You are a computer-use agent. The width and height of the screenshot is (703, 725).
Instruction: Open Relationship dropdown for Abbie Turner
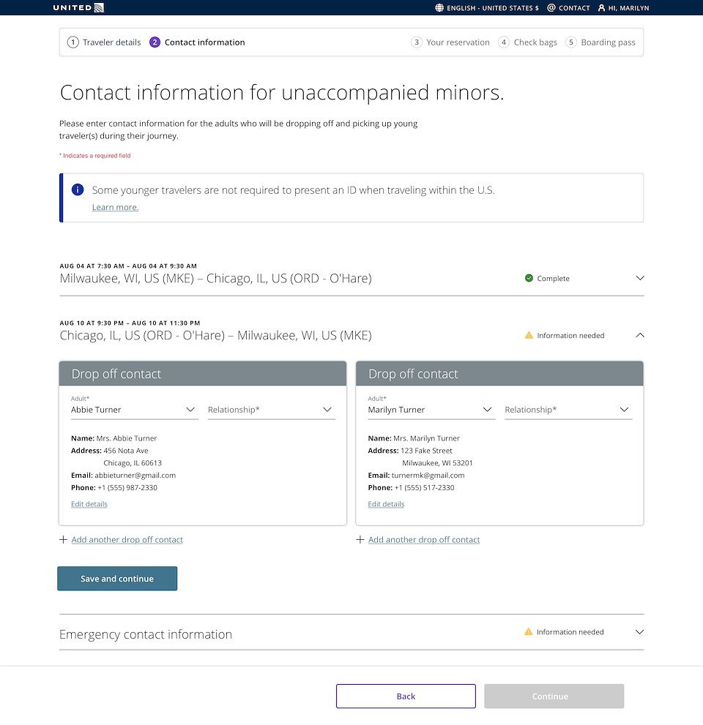[x=271, y=410]
